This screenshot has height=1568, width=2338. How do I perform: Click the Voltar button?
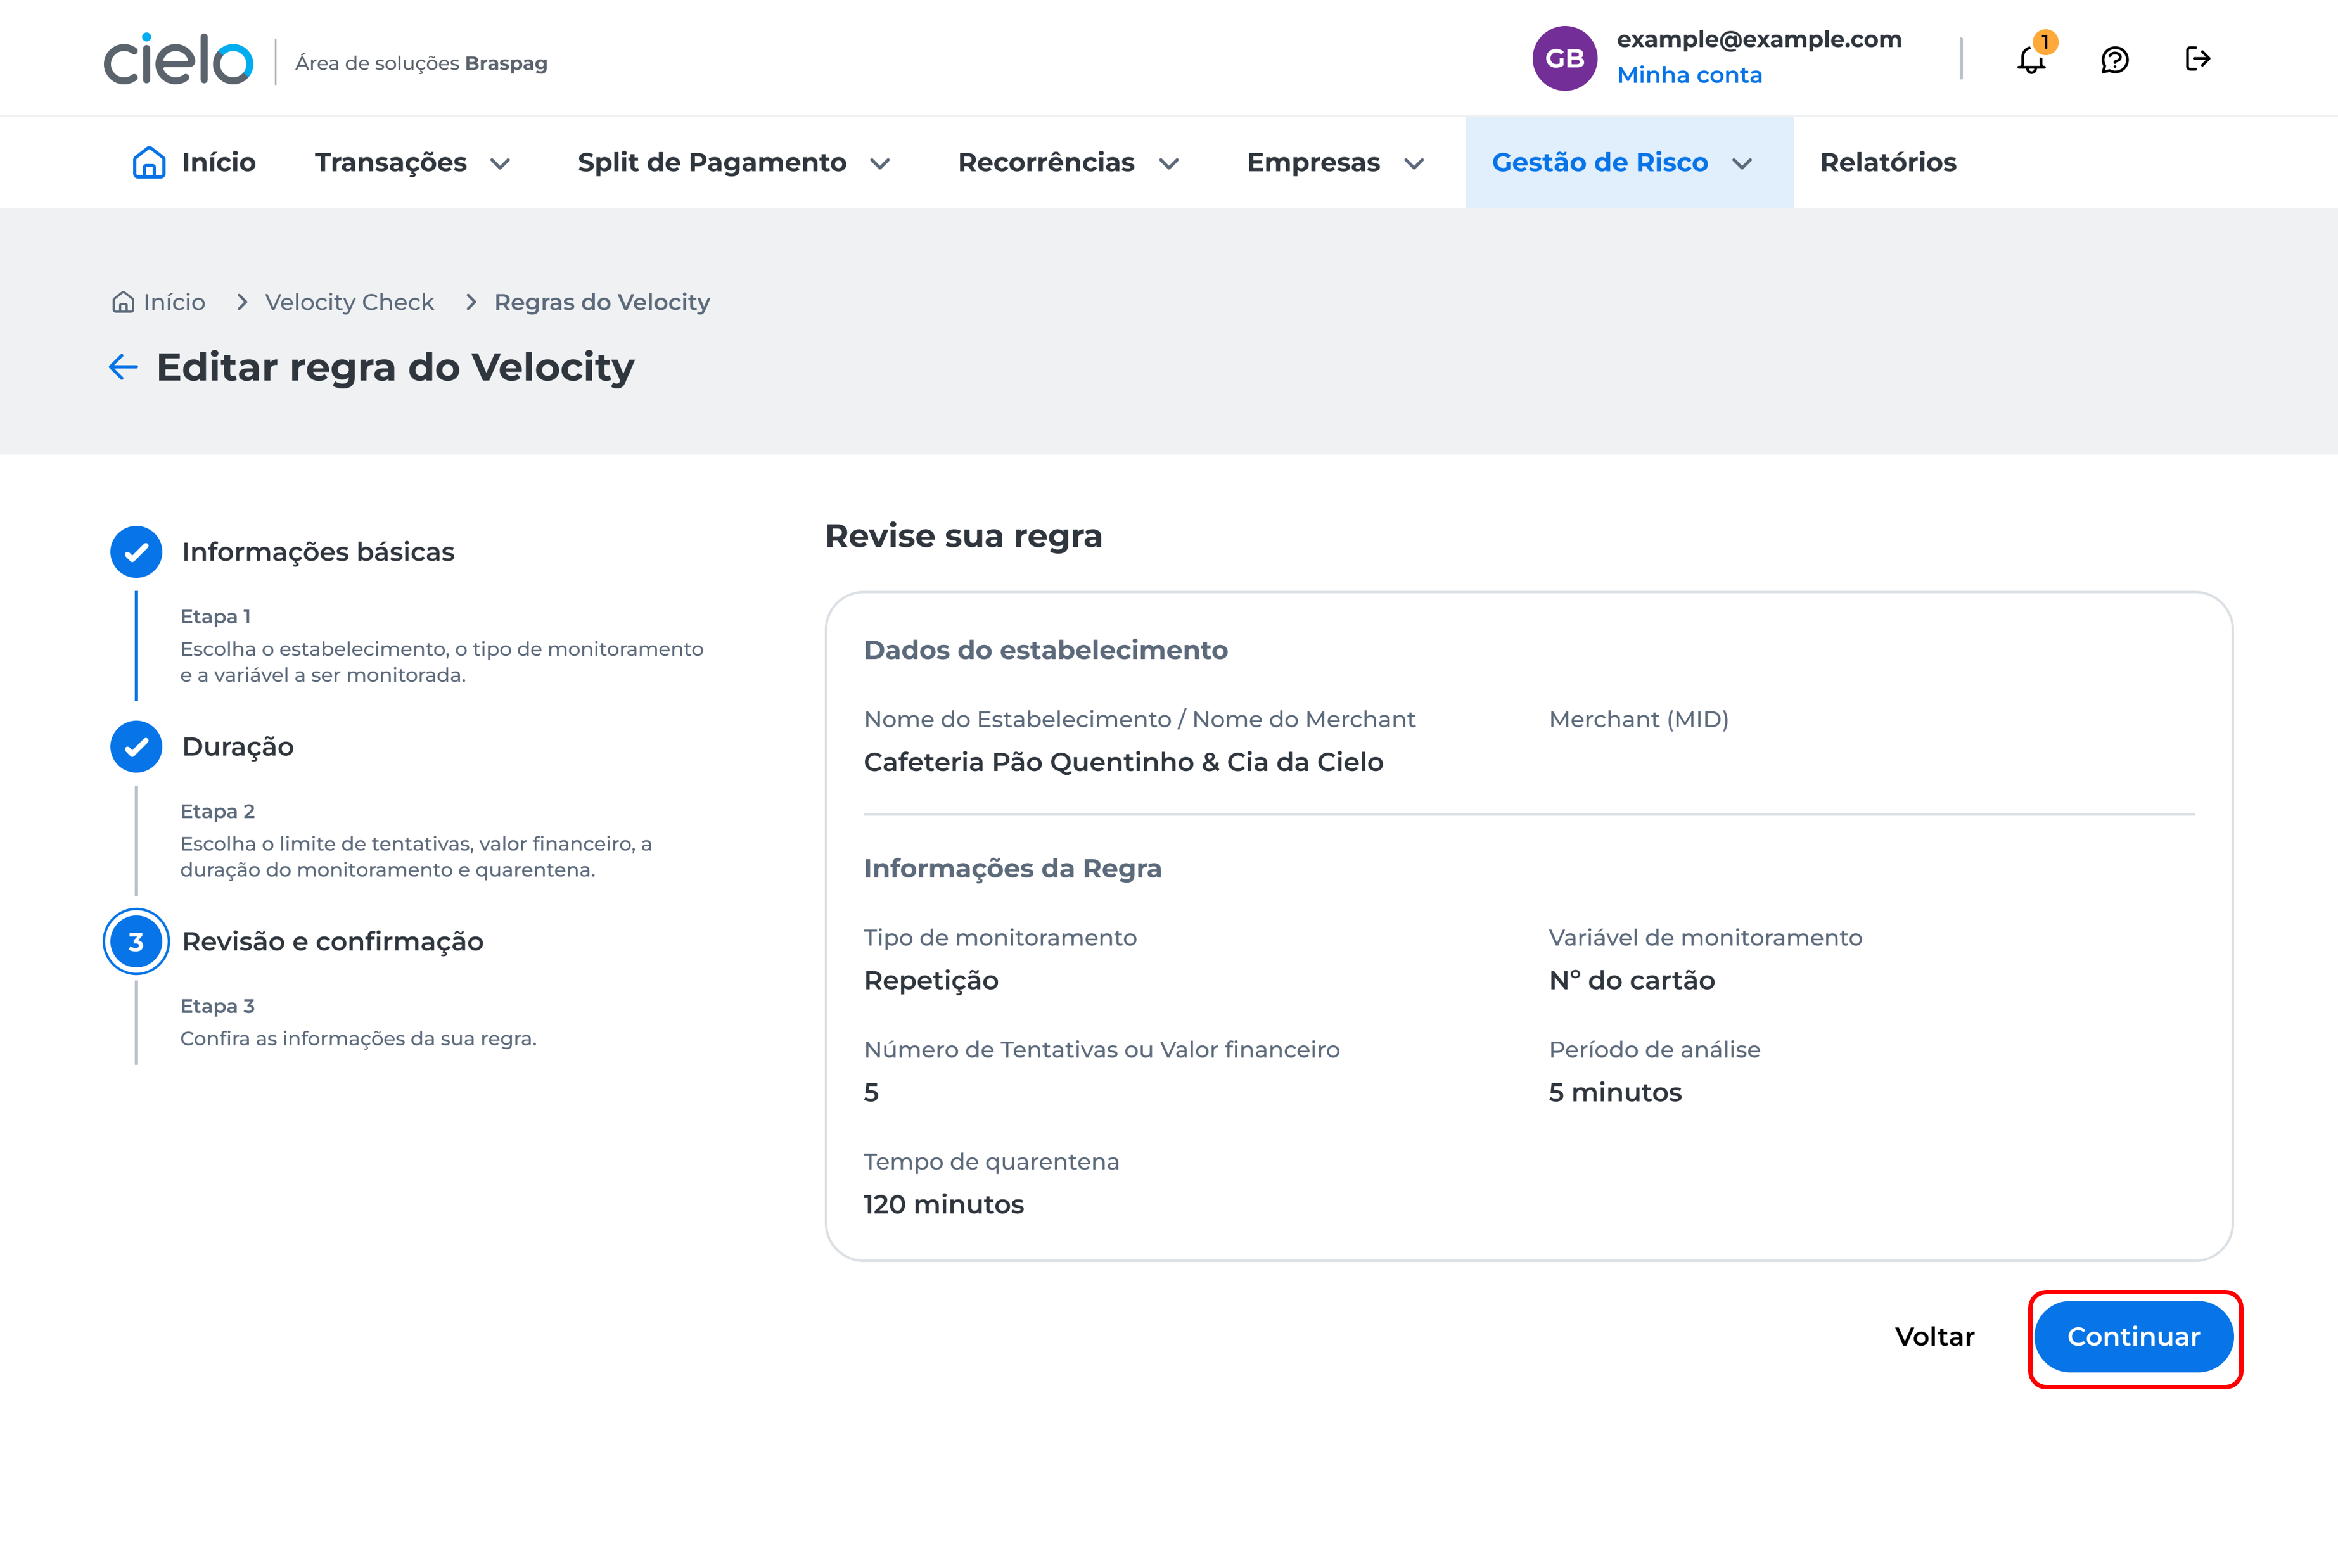pos(1934,1337)
